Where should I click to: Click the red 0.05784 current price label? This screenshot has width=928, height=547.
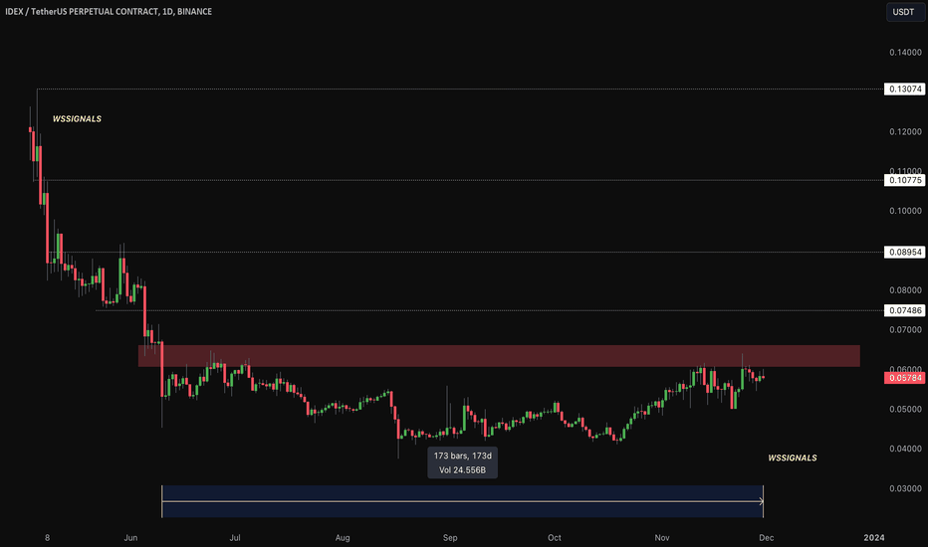[x=904, y=378]
